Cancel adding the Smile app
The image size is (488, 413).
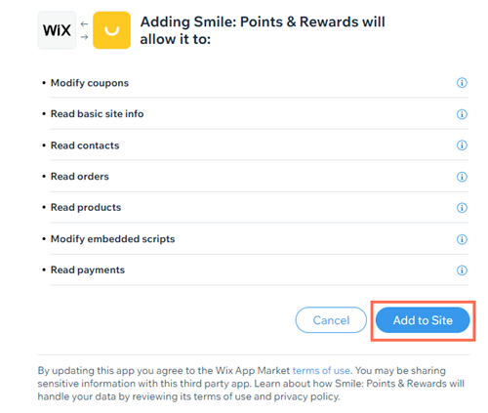coord(331,320)
